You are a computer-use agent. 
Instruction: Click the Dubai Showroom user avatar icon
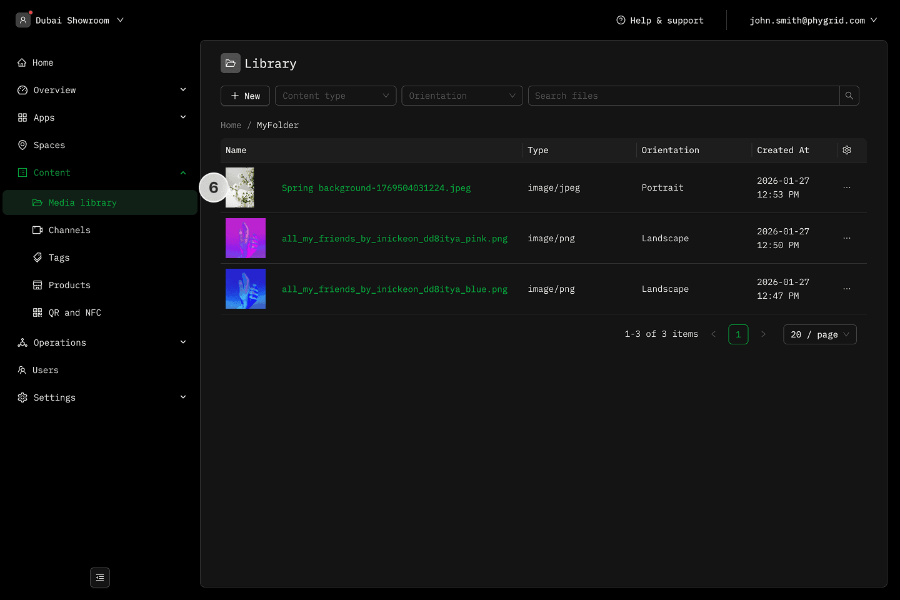click(23, 20)
